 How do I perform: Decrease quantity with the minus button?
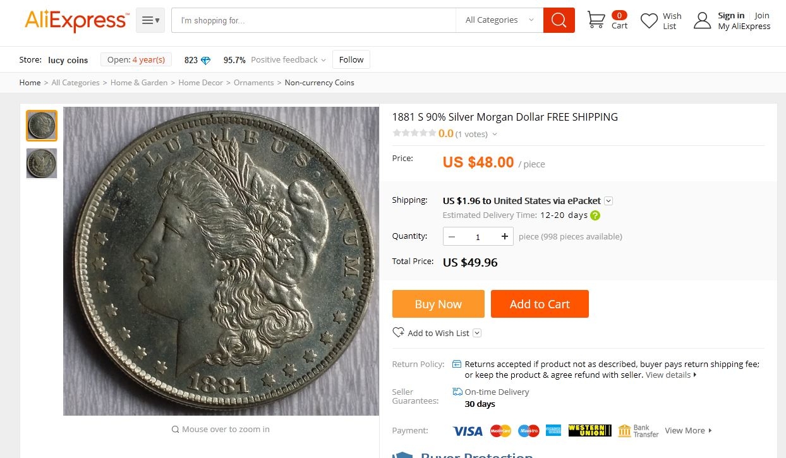coord(452,237)
